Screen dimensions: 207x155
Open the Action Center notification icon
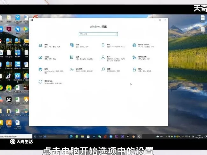coord(205,137)
